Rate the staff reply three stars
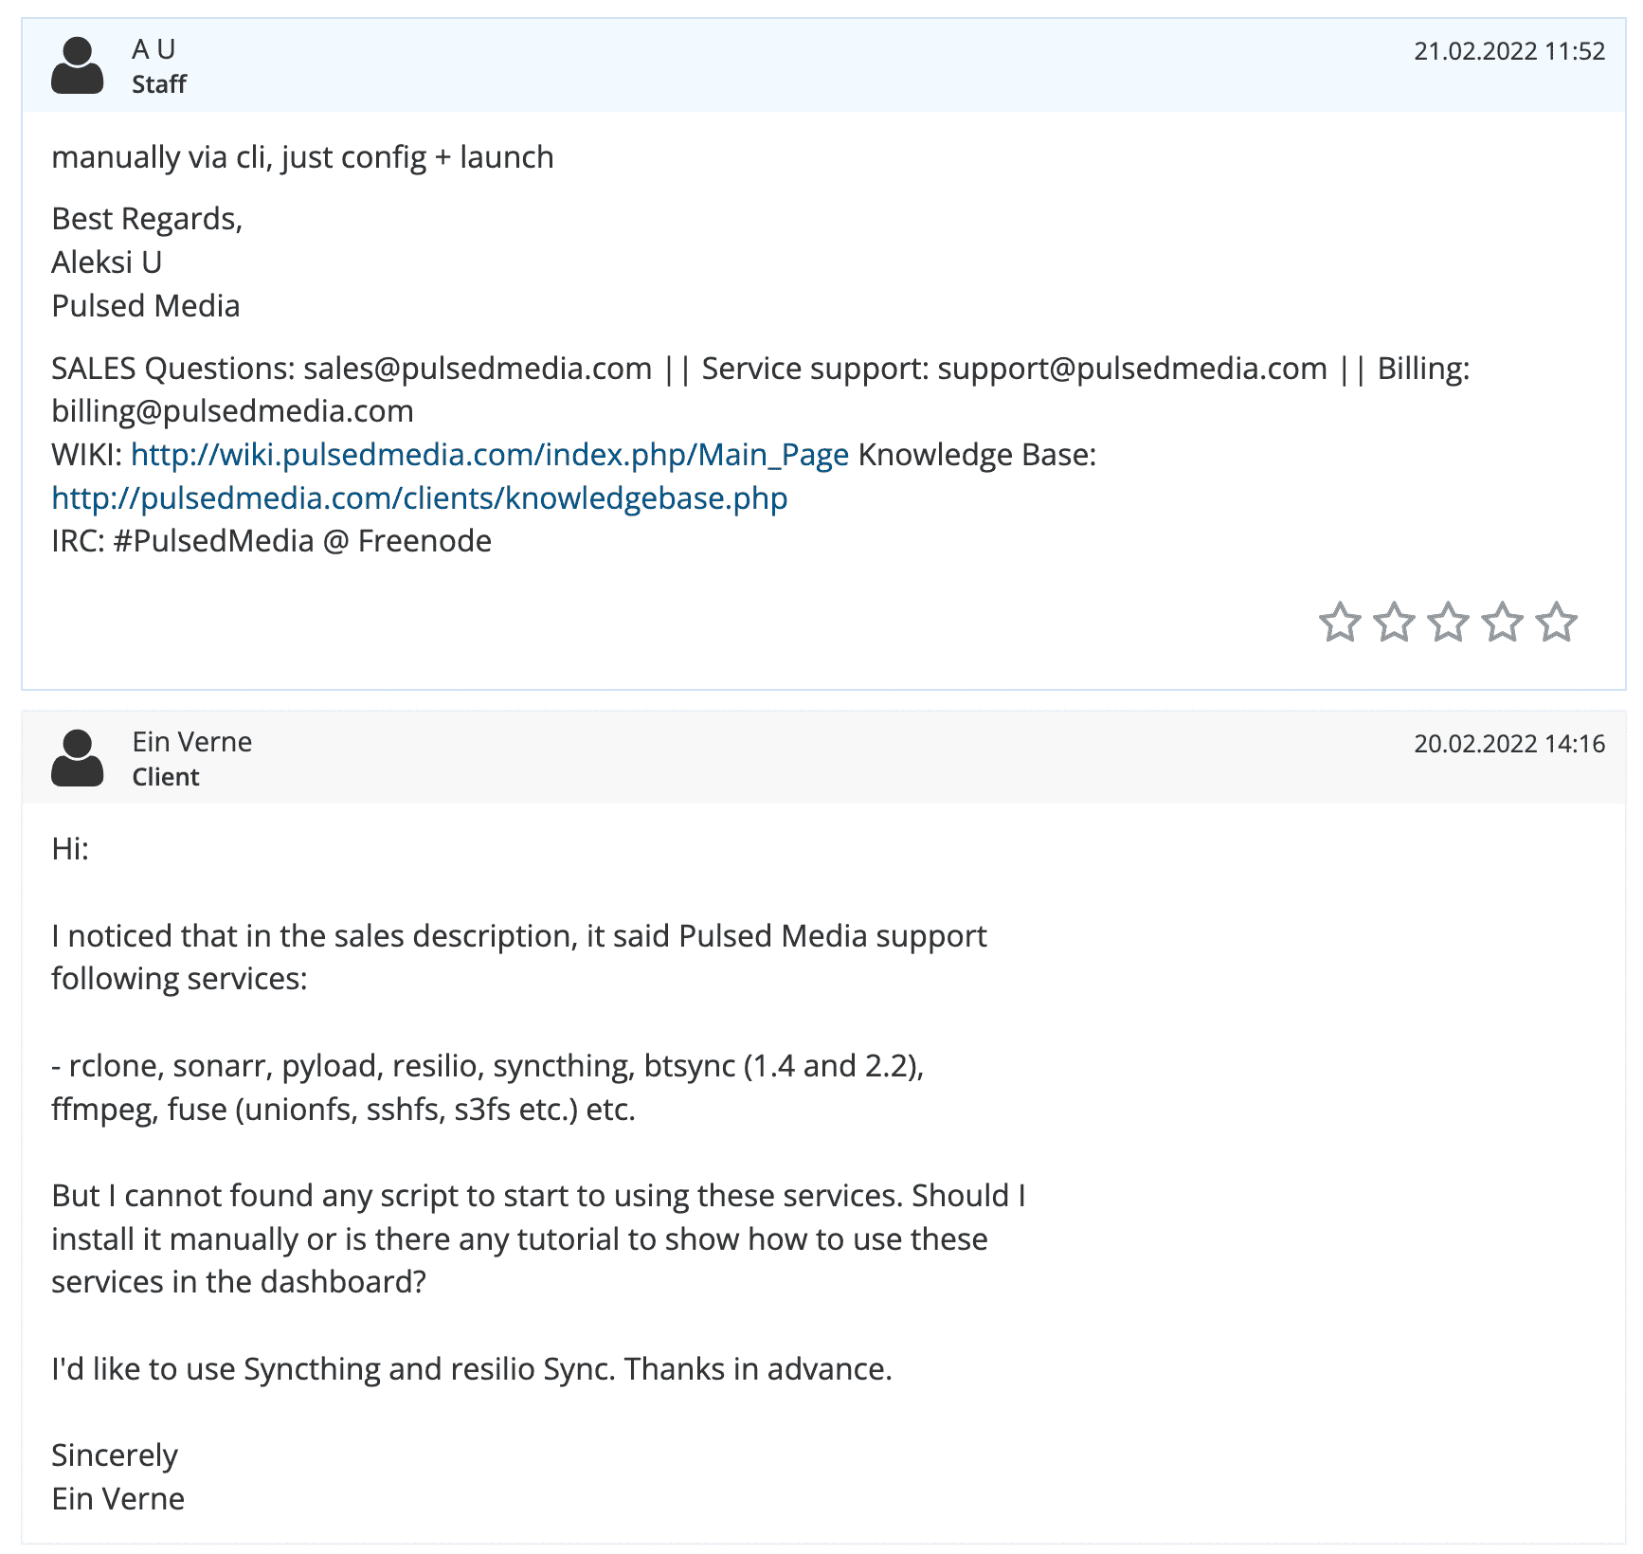 pos(1448,623)
